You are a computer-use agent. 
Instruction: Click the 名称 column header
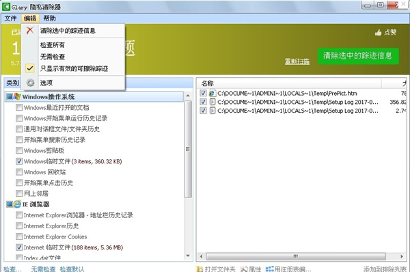click(289, 83)
